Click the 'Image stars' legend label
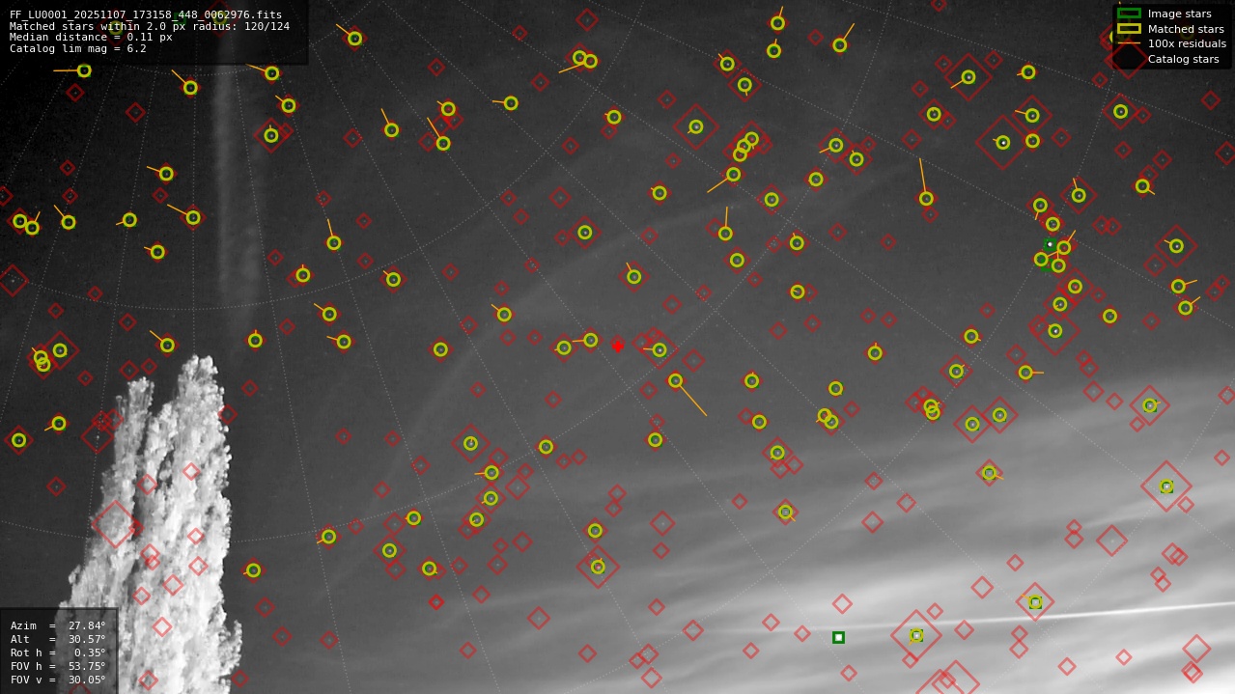The image size is (1235, 694). click(1179, 14)
